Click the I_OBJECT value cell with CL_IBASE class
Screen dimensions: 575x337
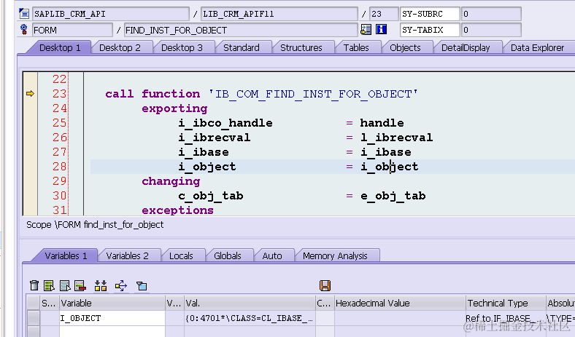tap(250, 318)
